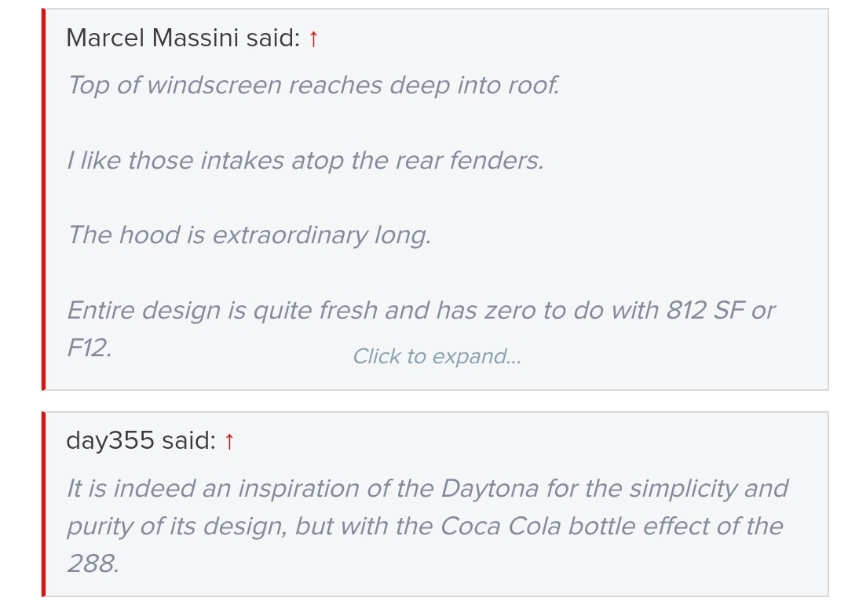The width and height of the screenshot is (848, 605).
Task: Click the word Daytona in day355's quote
Action: tap(489, 488)
